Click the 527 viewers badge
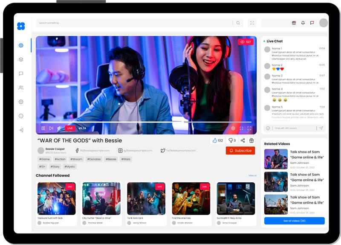Screen dimensions: 341x245 click(x=246, y=42)
